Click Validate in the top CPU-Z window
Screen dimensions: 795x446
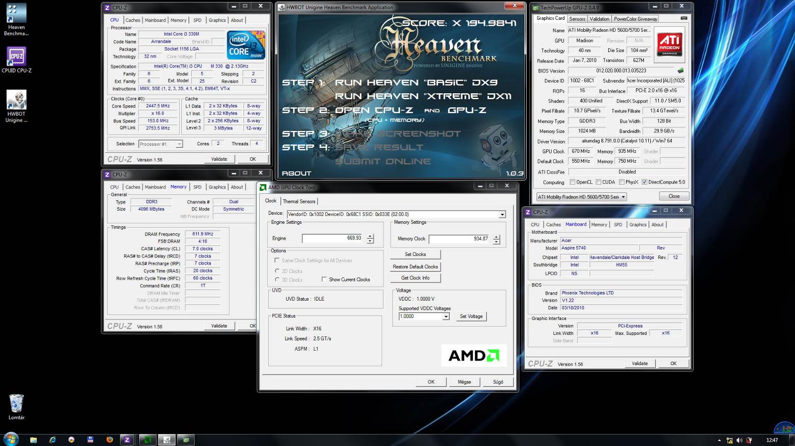coord(219,159)
